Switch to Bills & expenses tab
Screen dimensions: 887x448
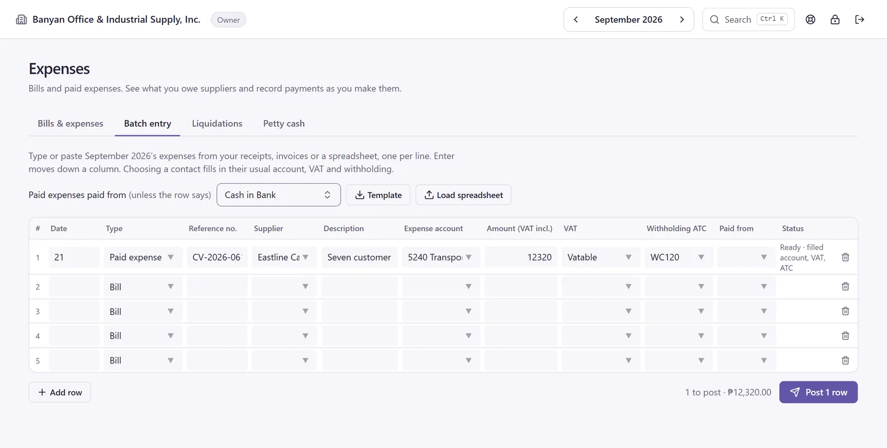click(70, 124)
